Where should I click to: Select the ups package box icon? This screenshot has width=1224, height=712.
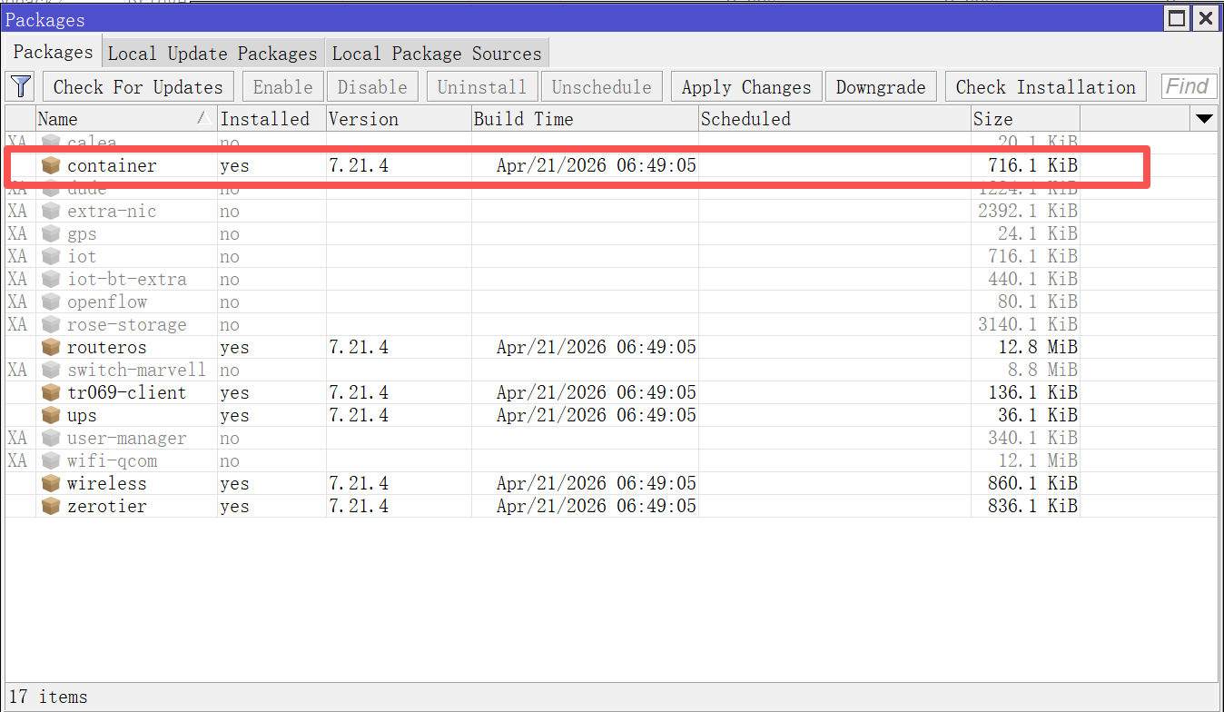[x=51, y=416]
